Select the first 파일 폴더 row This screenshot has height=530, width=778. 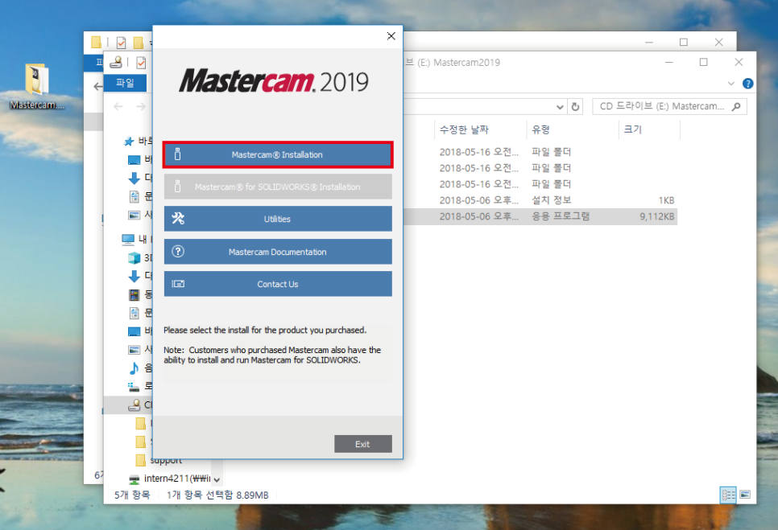pyautogui.click(x=541, y=151)
